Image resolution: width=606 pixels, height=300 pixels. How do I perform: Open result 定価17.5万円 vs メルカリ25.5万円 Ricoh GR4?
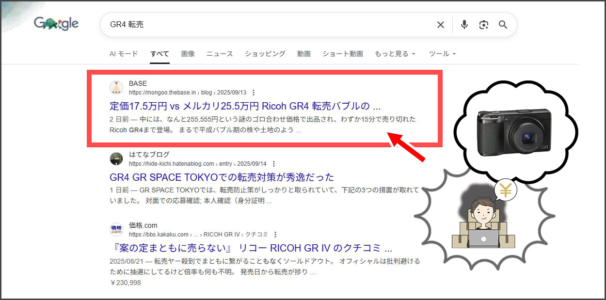click(245, 106)
